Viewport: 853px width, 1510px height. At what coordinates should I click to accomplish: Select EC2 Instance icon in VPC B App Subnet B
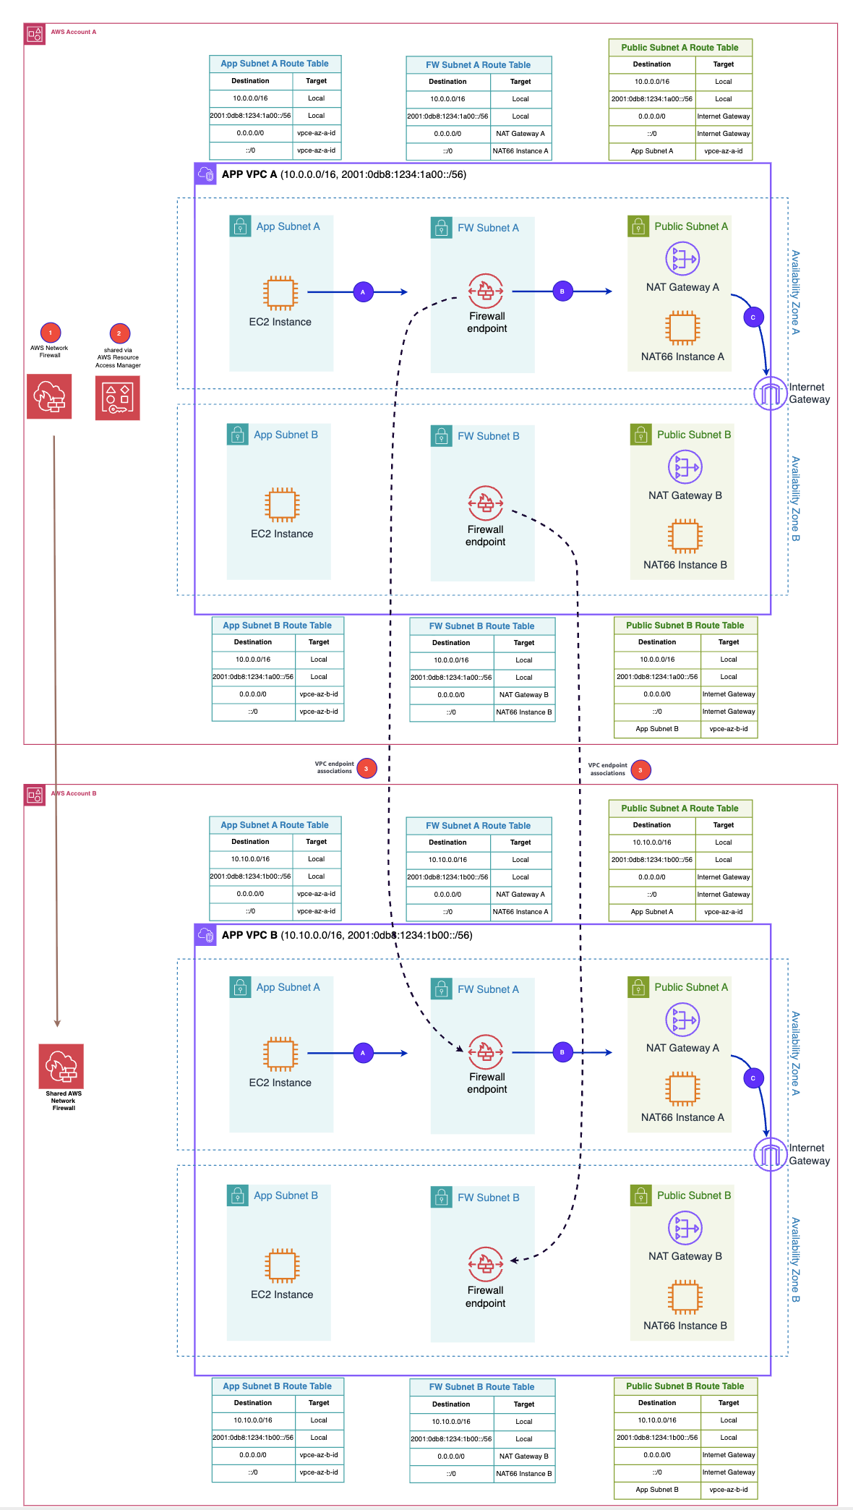[x=282, y=1266]
